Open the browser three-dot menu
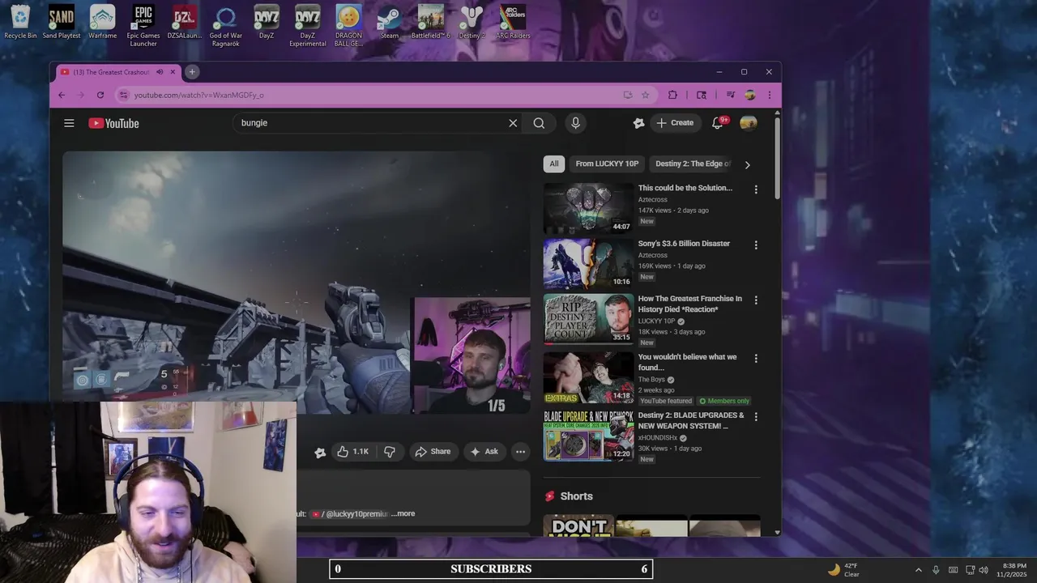The width and height of the screenshot is (1037, 583). [769, 95]
